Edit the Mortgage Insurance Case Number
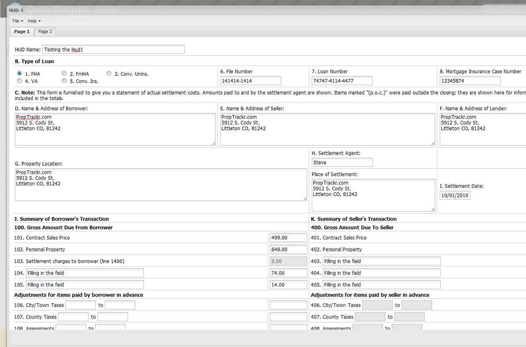Viewport: 526px width, 347px height. 470,81
